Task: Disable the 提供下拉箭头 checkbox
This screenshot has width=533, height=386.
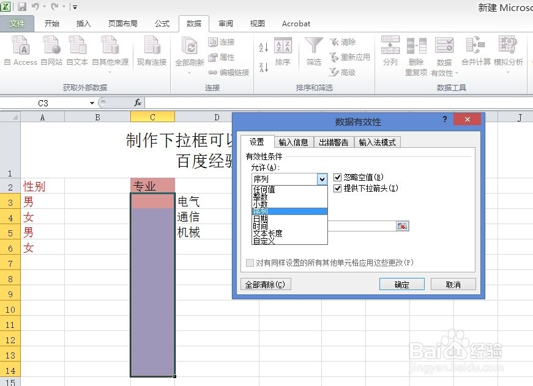Action: tap(337, 189)
